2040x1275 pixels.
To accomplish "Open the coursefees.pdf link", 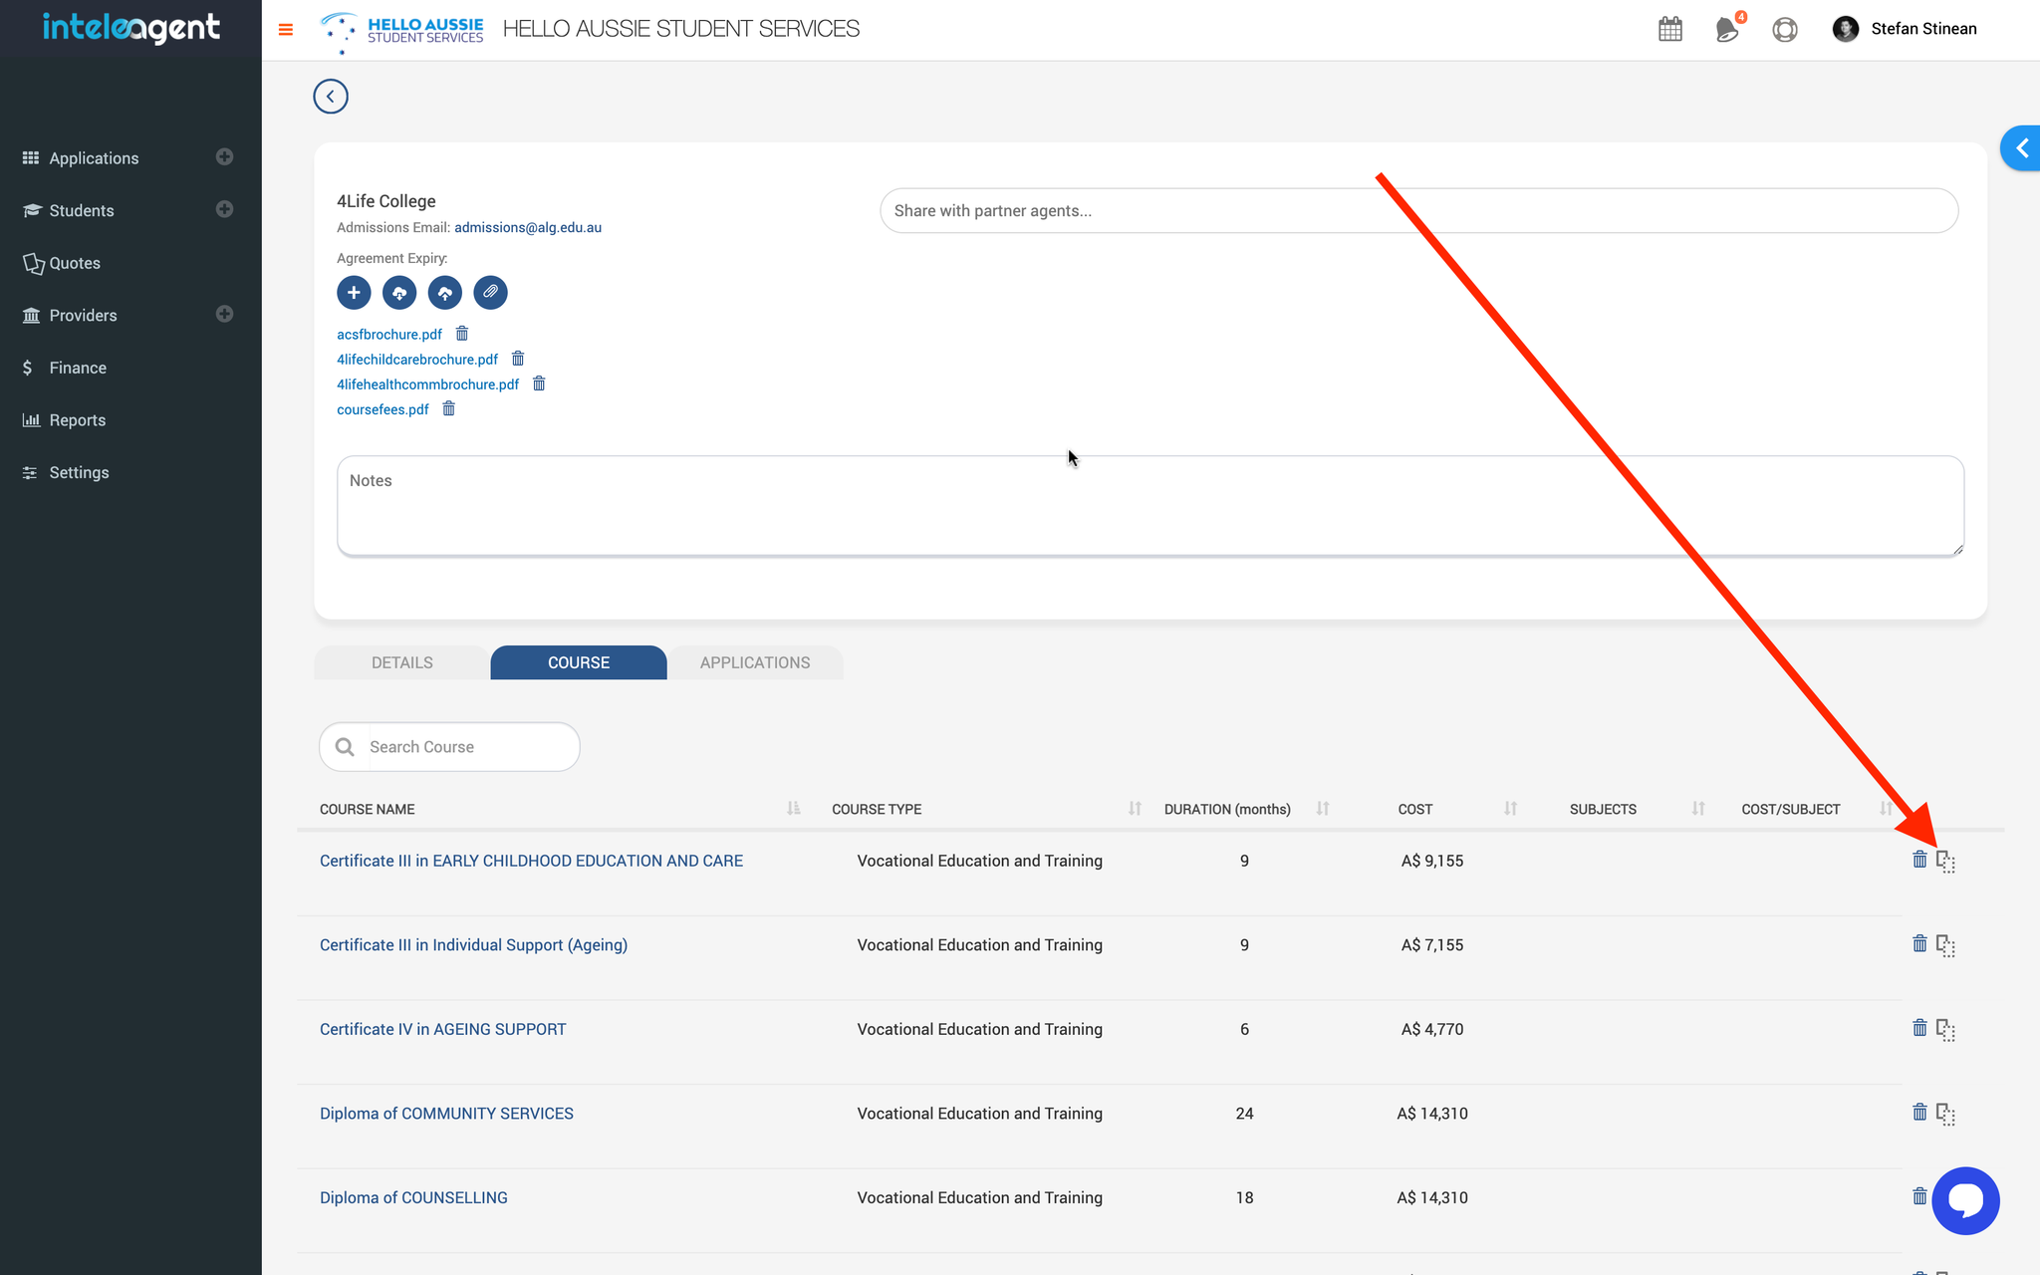I will 382,409.
